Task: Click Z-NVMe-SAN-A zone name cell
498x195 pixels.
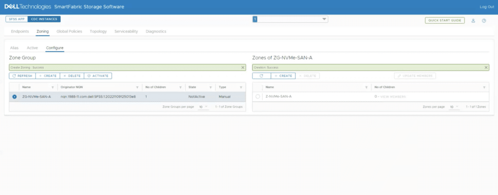Action: click(279, 97)
